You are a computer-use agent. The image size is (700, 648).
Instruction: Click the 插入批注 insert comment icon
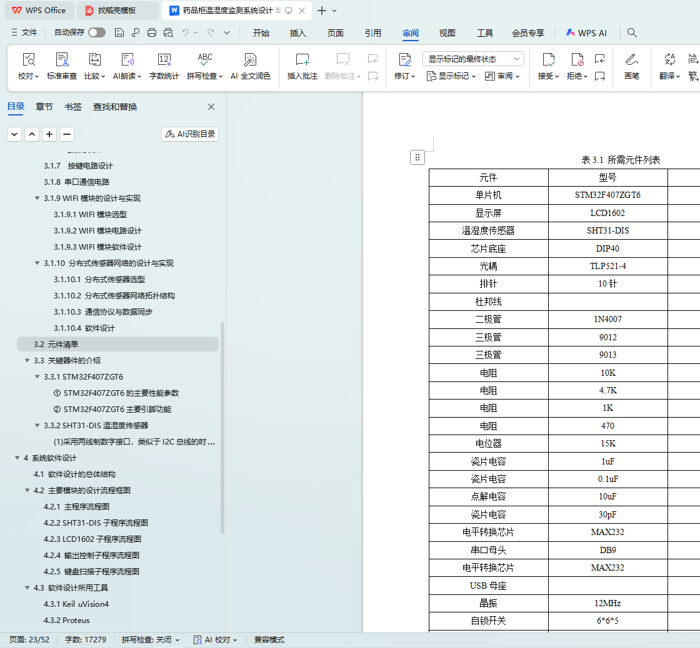point(302,61)
